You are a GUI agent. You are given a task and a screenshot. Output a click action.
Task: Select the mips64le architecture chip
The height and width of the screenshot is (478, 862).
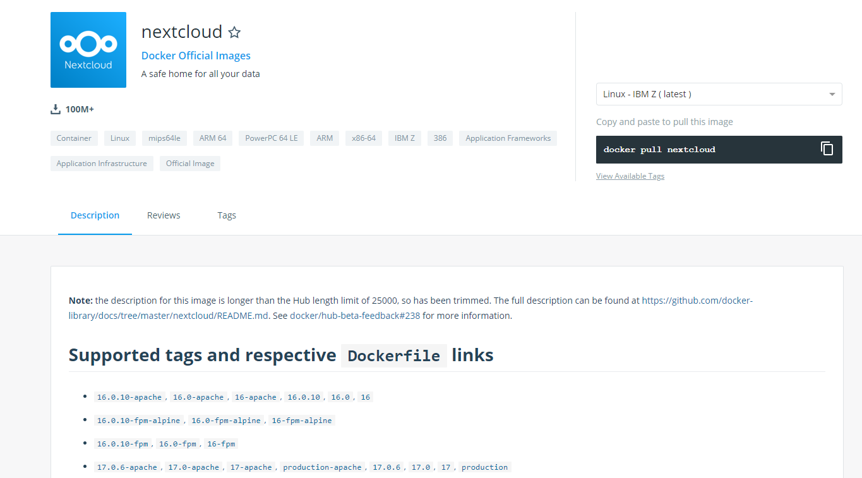click(164, 138)
